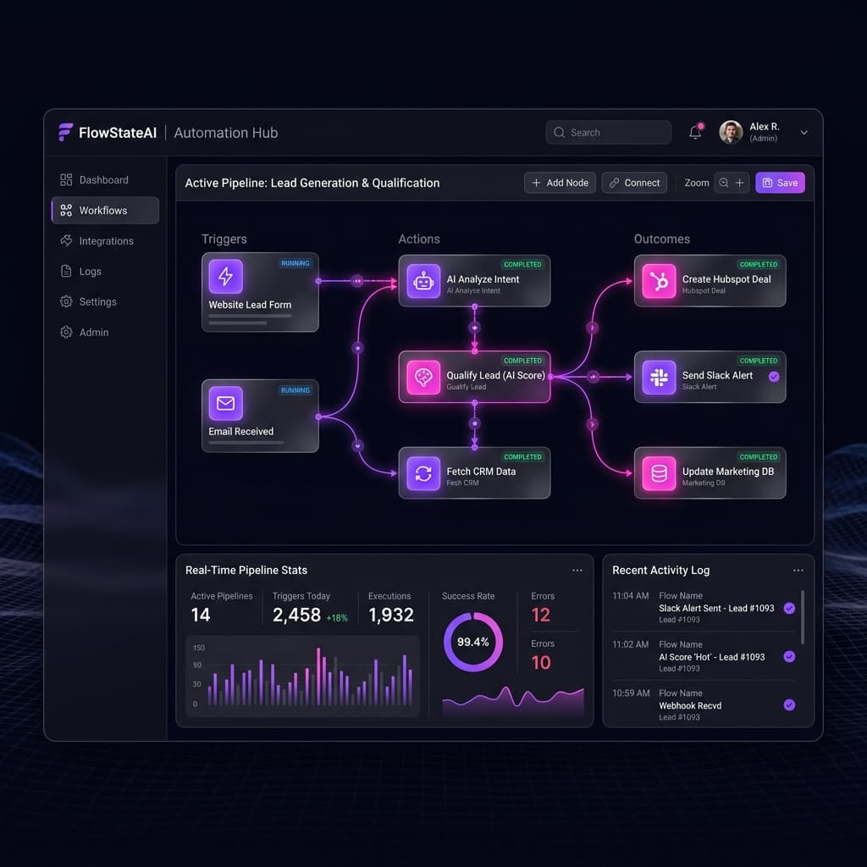This screenshot has width=867, height=867.
Task: Click the 99.4% success rate ring
Action: point(472,642)
